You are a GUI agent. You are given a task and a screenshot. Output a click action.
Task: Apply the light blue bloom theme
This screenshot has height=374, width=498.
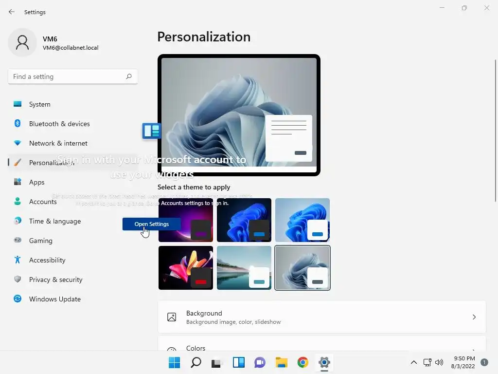[302, 220]
